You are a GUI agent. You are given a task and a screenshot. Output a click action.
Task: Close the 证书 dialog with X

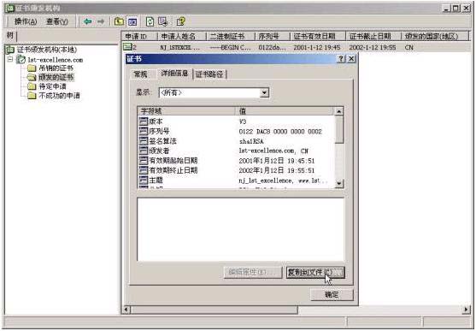click(351, 59)
